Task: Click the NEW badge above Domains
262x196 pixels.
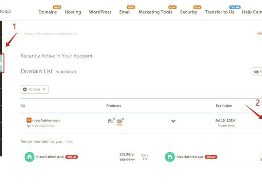Action: tap(57, 7)
